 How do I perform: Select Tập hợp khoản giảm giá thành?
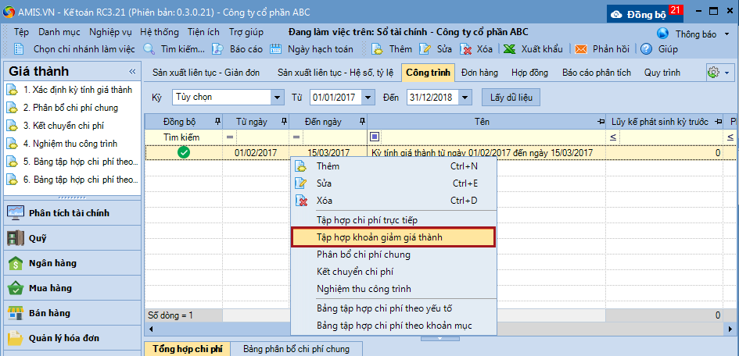392,237
